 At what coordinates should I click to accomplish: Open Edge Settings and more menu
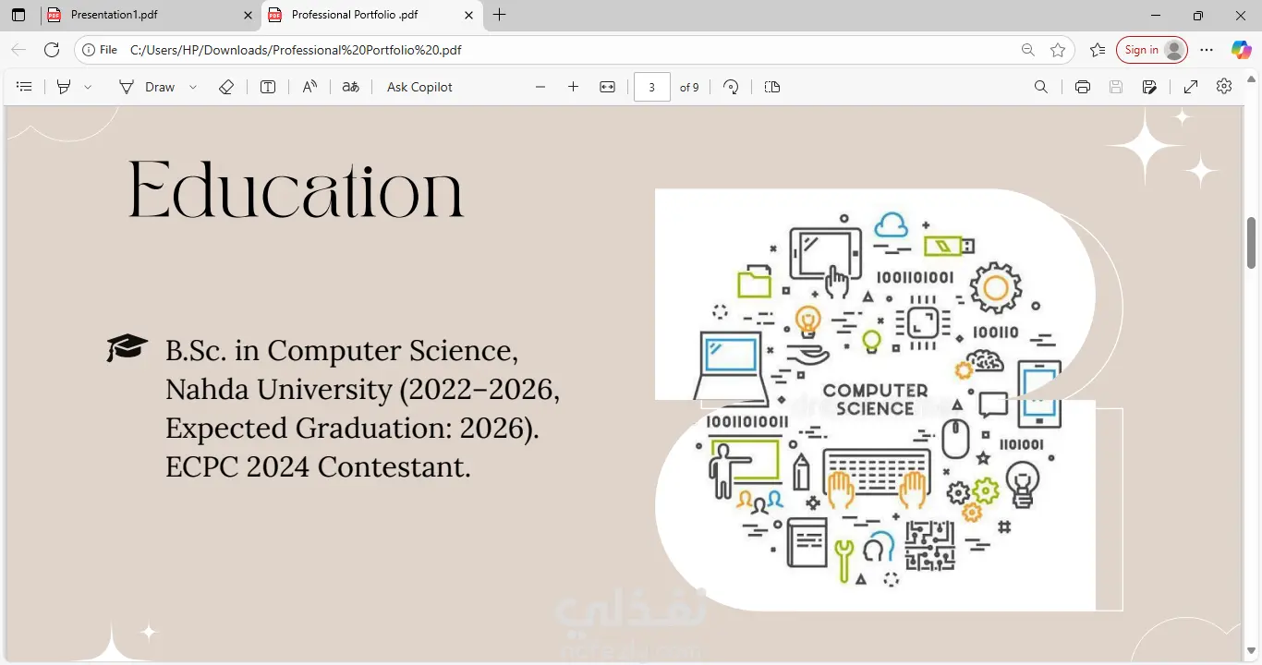1207,50
